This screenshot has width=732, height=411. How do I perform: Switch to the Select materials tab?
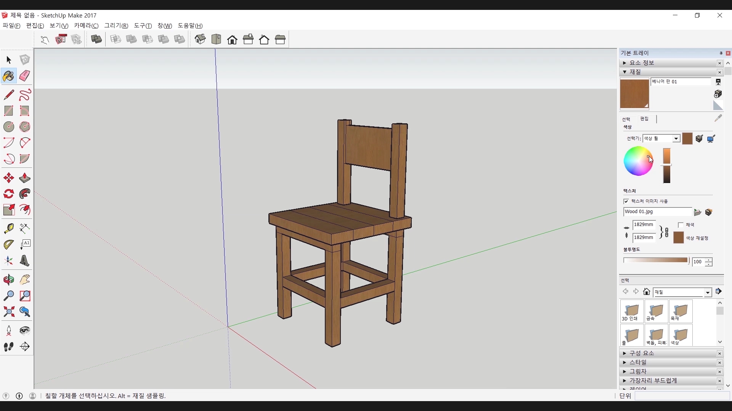click(626, 119)
